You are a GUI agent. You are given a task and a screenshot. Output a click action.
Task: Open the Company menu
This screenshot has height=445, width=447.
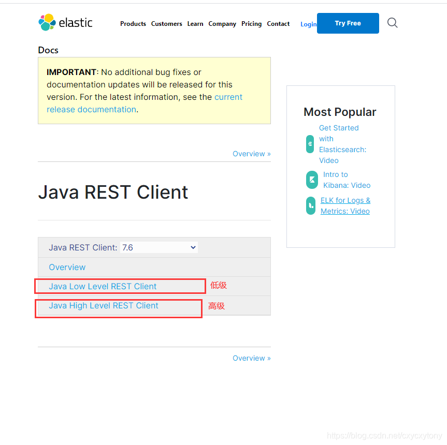click(x=222, y=24)
